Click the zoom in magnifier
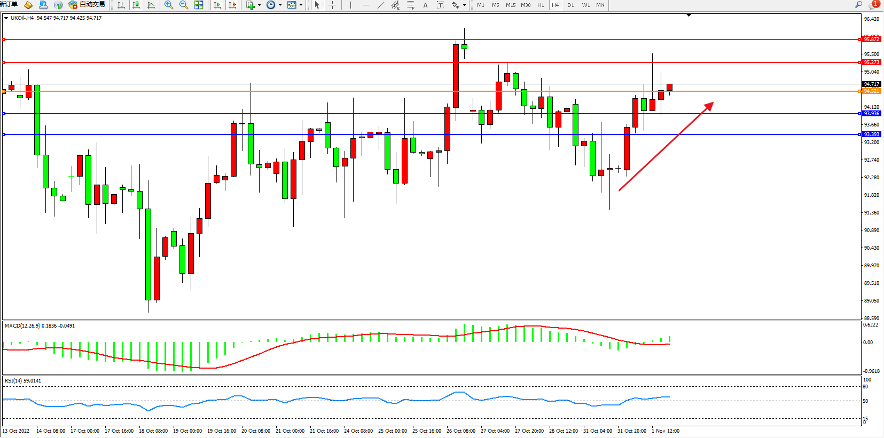 [x=169, y=5]
